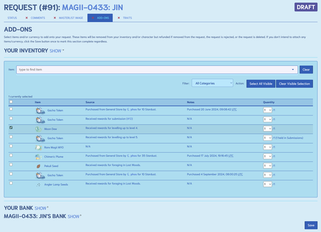Open quantity dropdown for Rare Magii MYO
Screen dimensions: 321x232
pos(268,147)
